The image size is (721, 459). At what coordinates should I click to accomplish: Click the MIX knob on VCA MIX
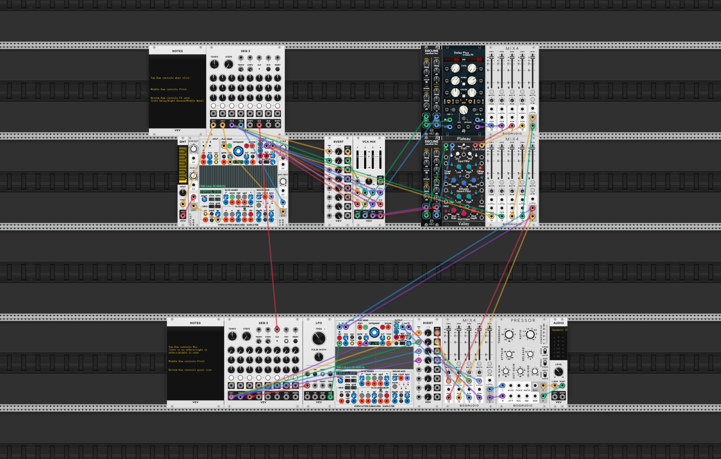coord(369,181)
